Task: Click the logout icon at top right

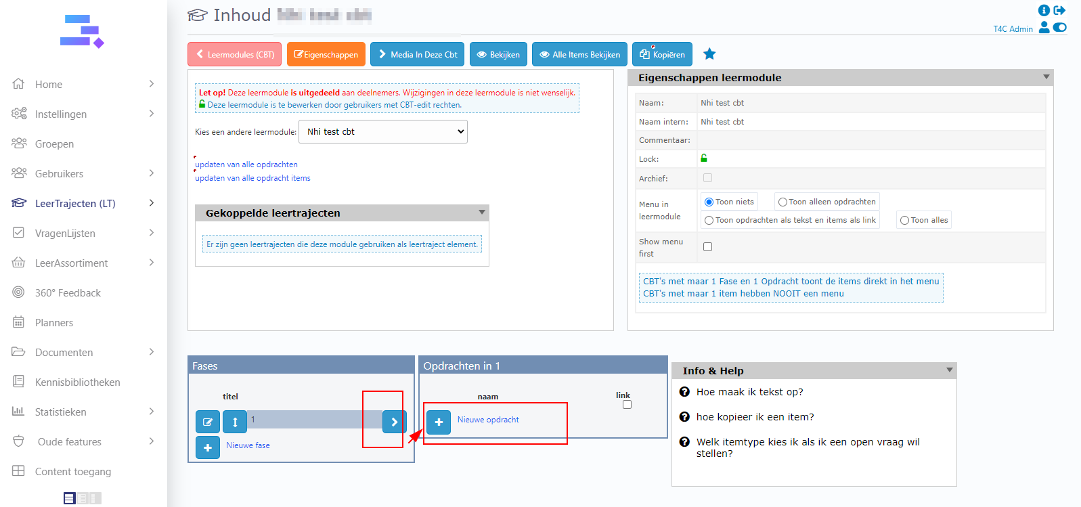Action: click(1060, 10)
